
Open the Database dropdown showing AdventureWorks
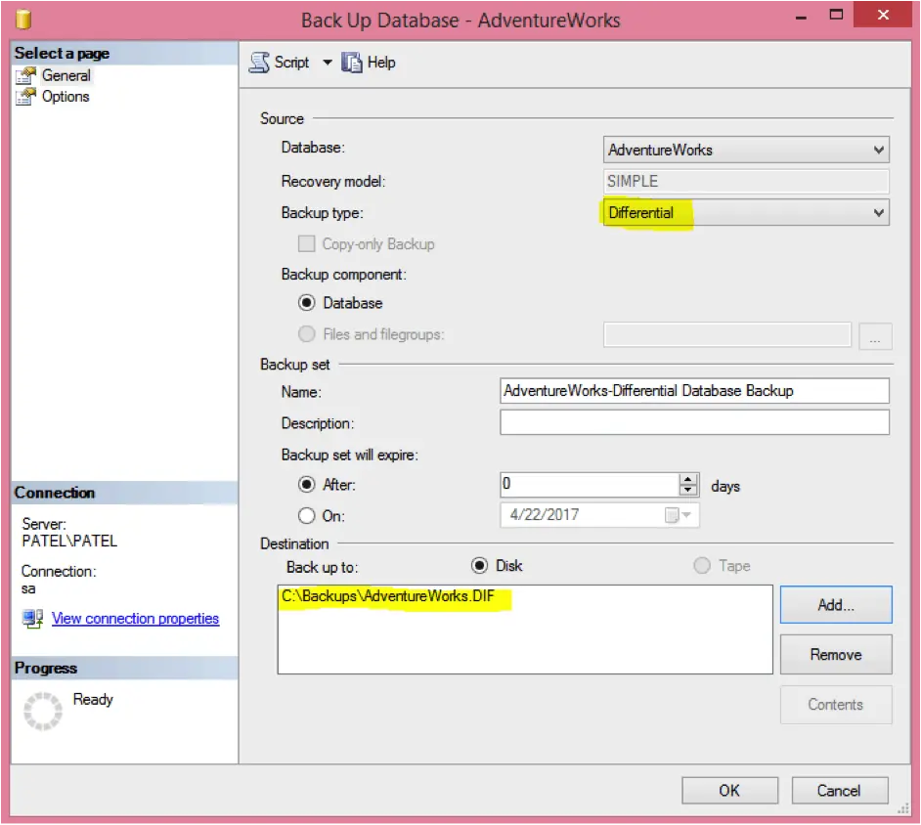(745, 150)
